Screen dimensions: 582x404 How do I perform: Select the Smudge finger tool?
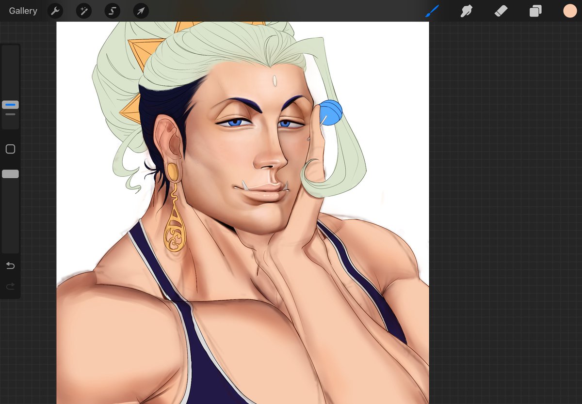pos(467,11)
